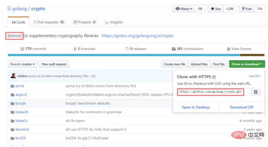The width and height of the screenshot is (268, 147).
Task: Click the bcrypt folder icon
Action: click(12, 104)
